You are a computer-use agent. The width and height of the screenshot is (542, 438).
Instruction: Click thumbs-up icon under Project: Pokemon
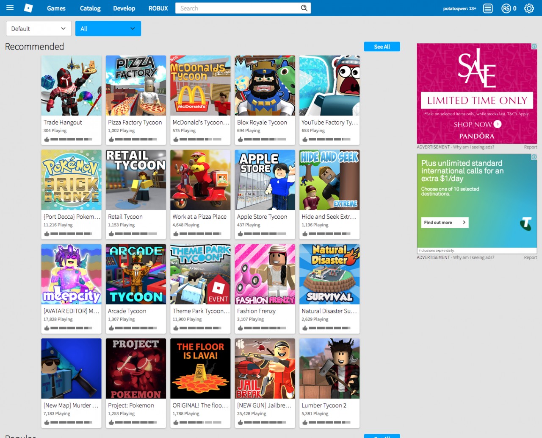pyautogui.click(x=111, y=422)
